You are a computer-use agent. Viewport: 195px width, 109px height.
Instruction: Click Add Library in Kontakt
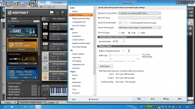15,21
